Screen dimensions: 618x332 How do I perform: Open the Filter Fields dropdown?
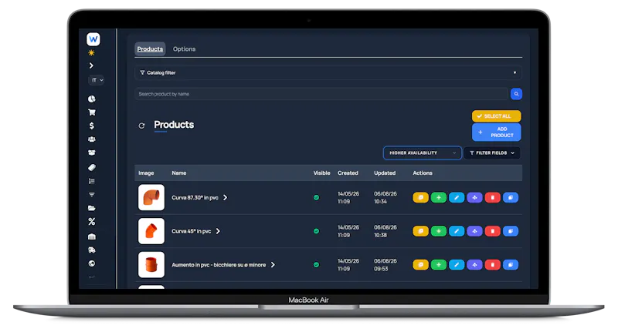pos(492,153)
